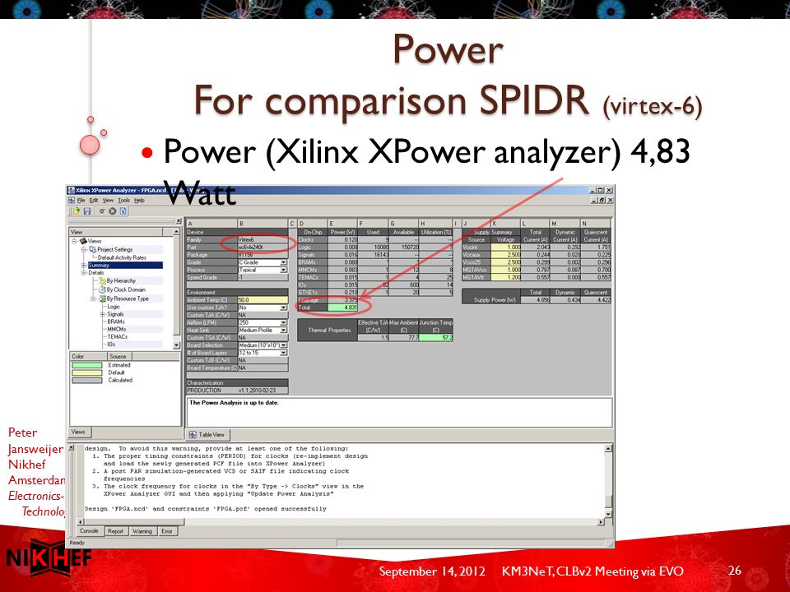Select the MMCMs tree item
The image size is (790, 592).
tap(117, 329)
